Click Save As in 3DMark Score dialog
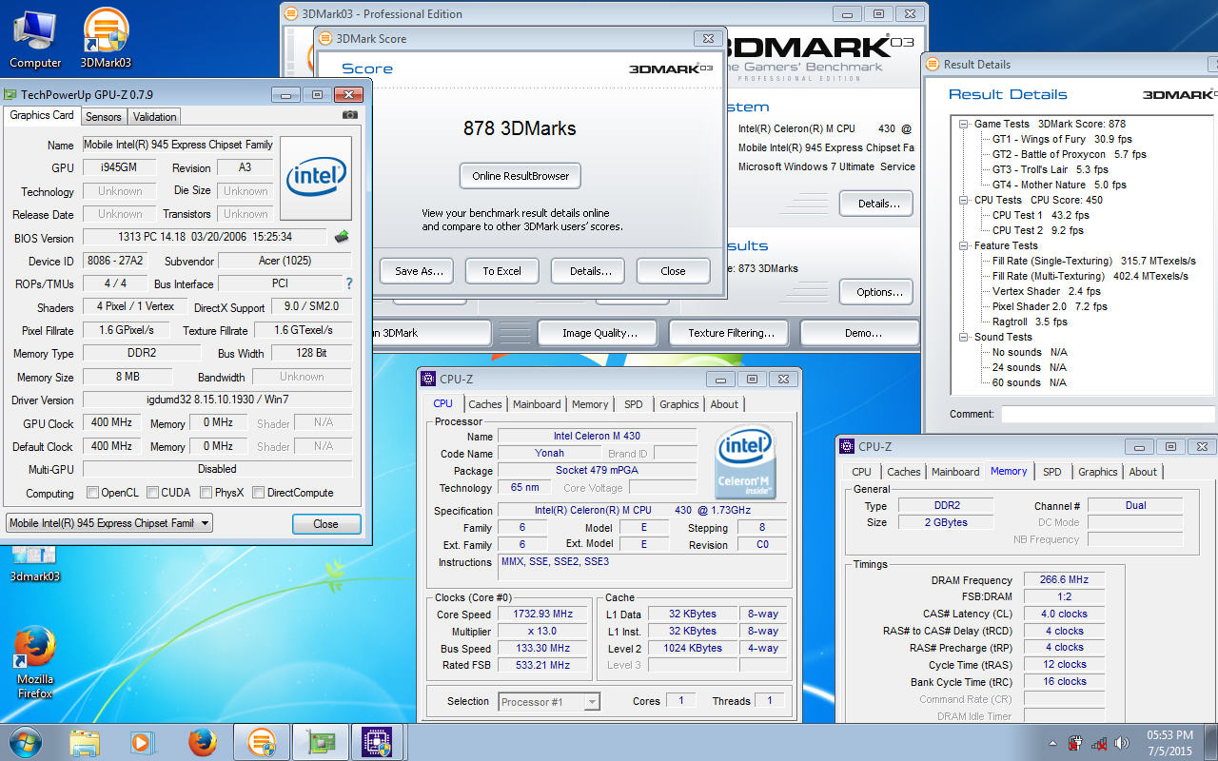 (419, 271)
